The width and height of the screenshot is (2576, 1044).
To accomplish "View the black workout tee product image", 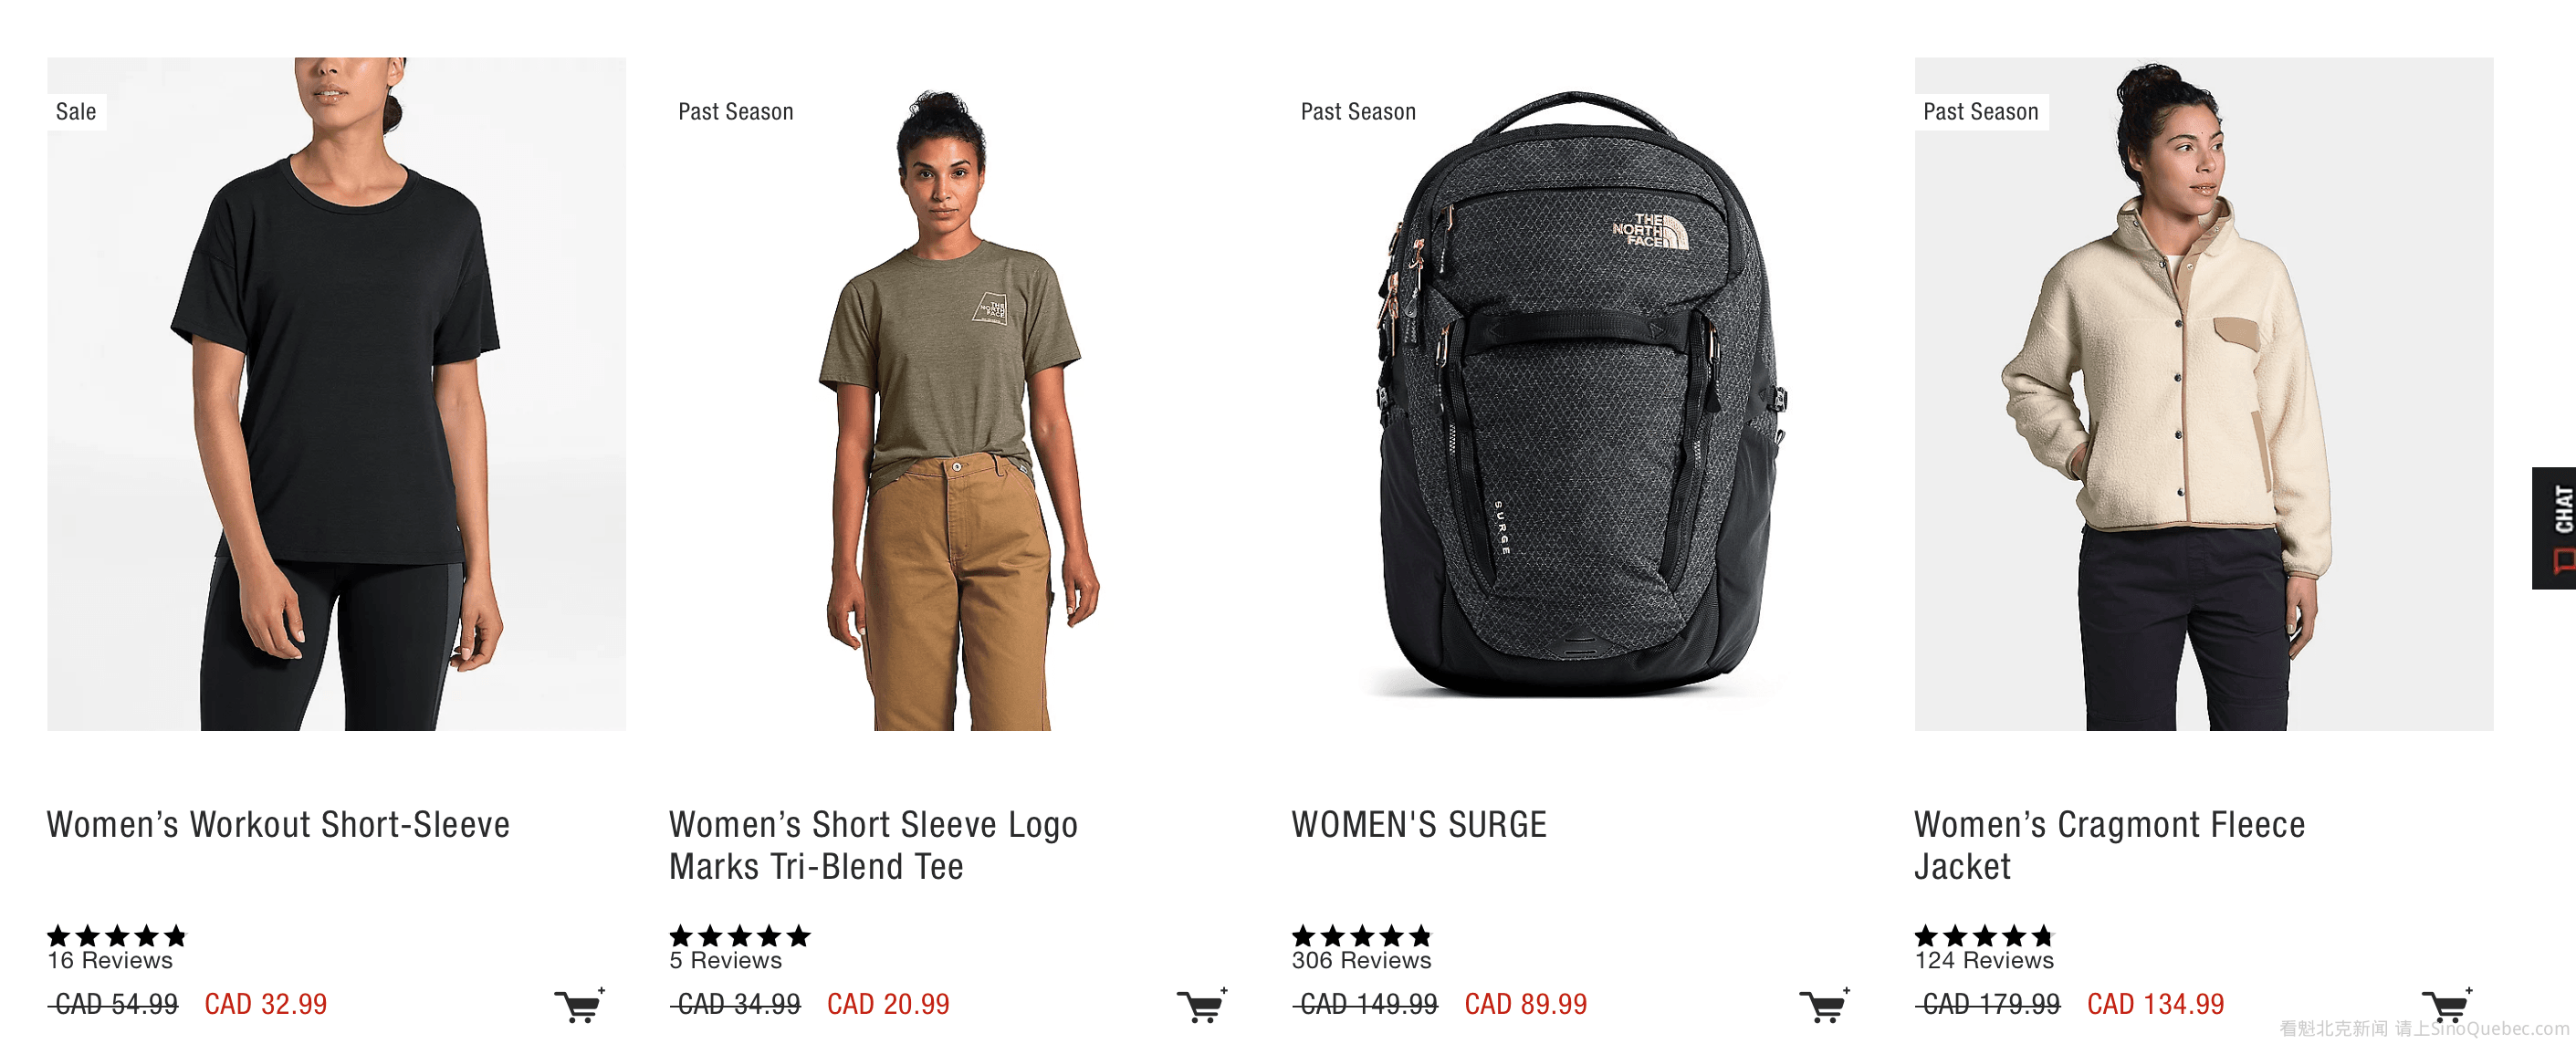I will (x=336, y=393).
